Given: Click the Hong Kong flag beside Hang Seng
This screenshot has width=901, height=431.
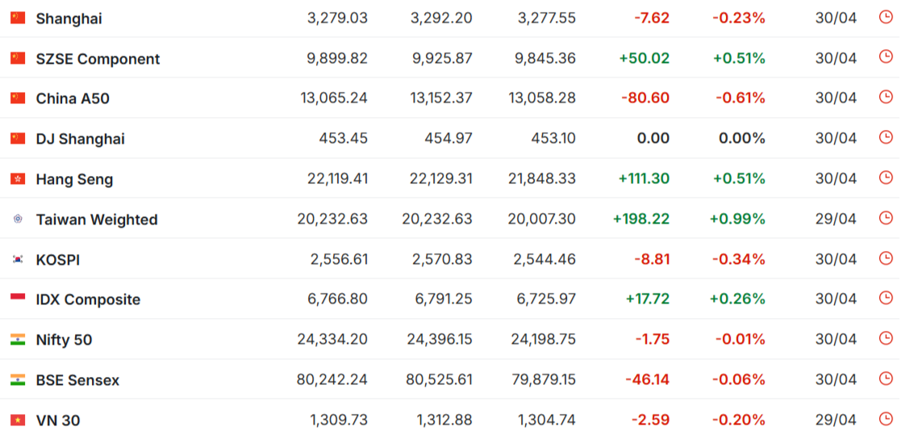Looking at the screenshot, I should pos(18,179).
